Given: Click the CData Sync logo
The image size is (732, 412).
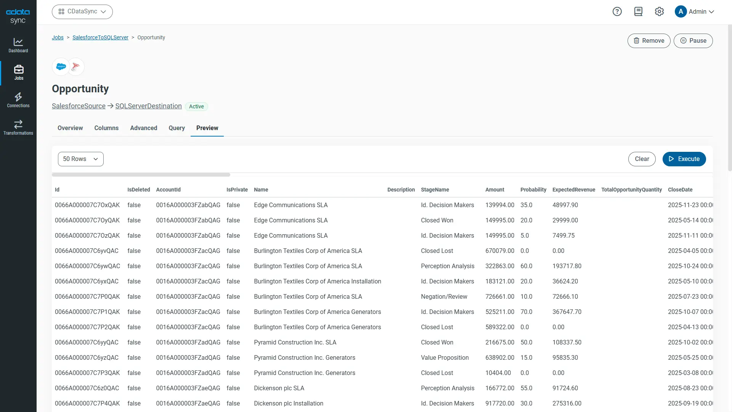Looking at the screenshot, I should (x=18, y=16).
